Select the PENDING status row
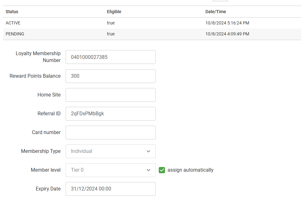Viewport: 305px width, 203px height. point(15,34)
